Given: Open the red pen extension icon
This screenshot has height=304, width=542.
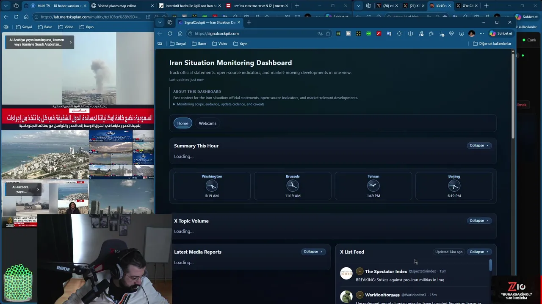Looking at the screenshot, I should point(379,33).
